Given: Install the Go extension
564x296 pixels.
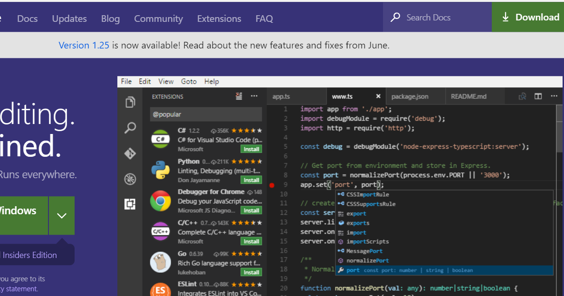Looking at the screenshot, I should click(251, 272).
